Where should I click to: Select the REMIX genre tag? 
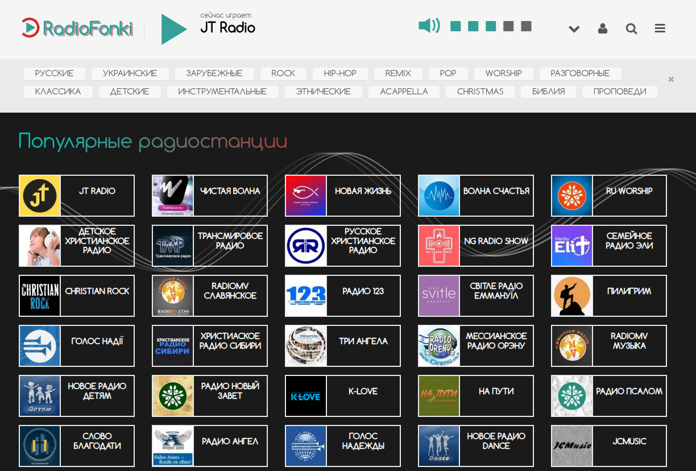click(398, 73)
